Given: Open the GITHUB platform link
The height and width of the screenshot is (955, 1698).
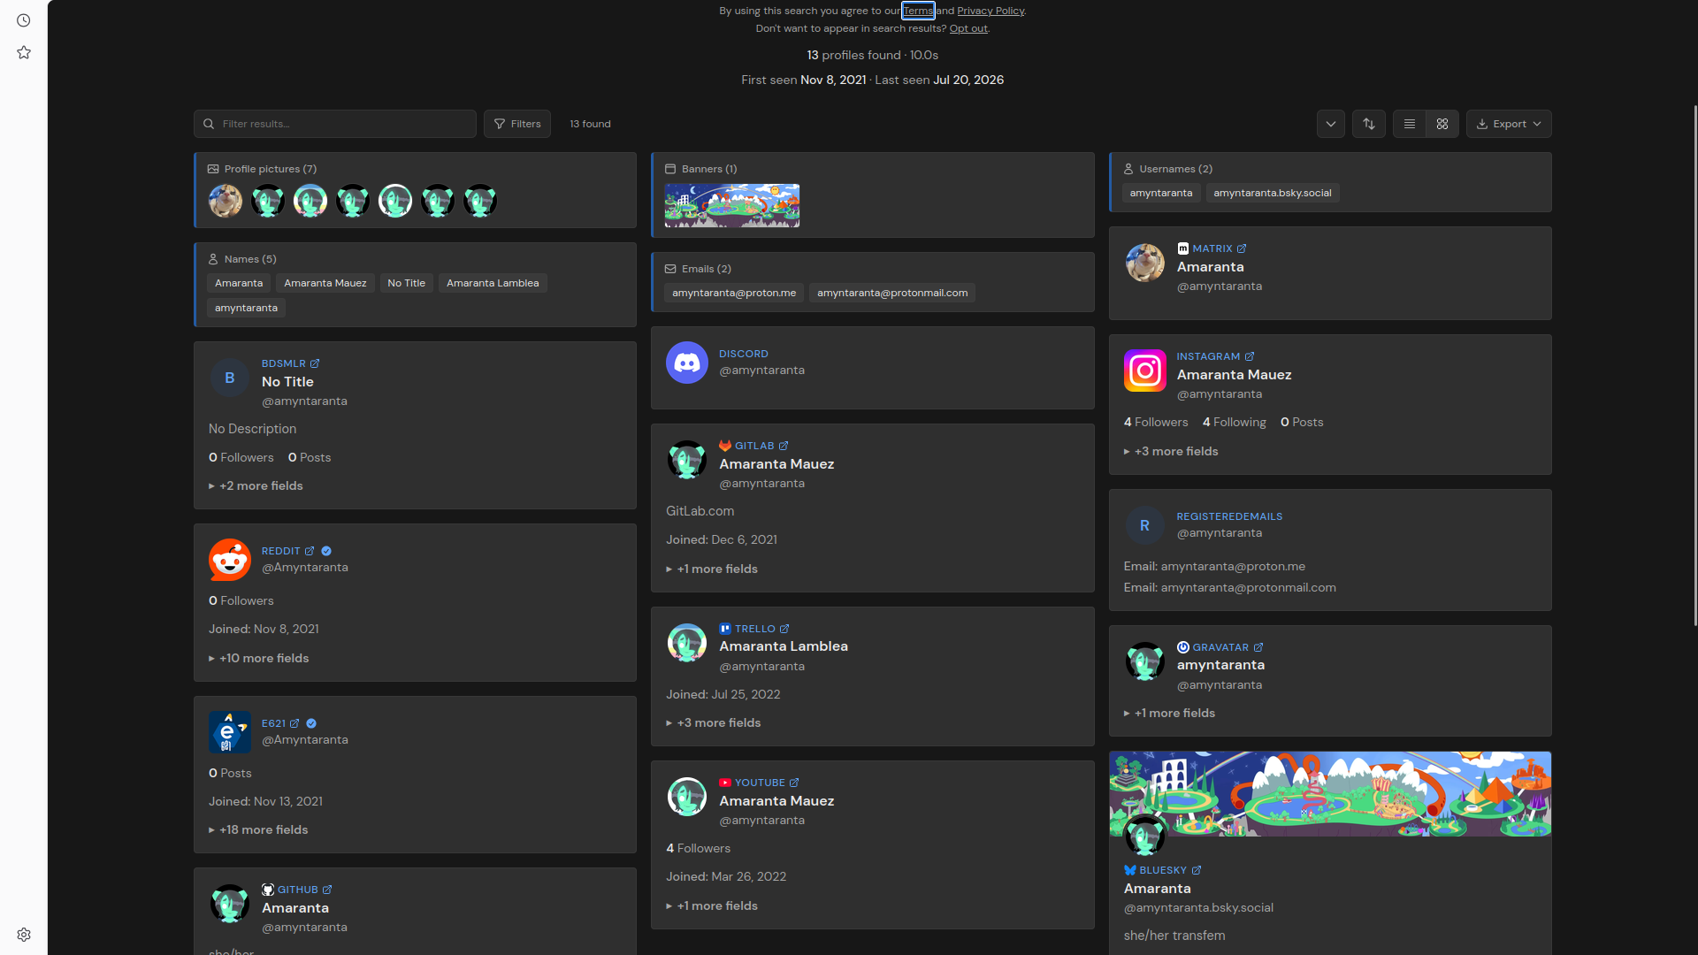Looking at the screenshot, I should [298, 890].
